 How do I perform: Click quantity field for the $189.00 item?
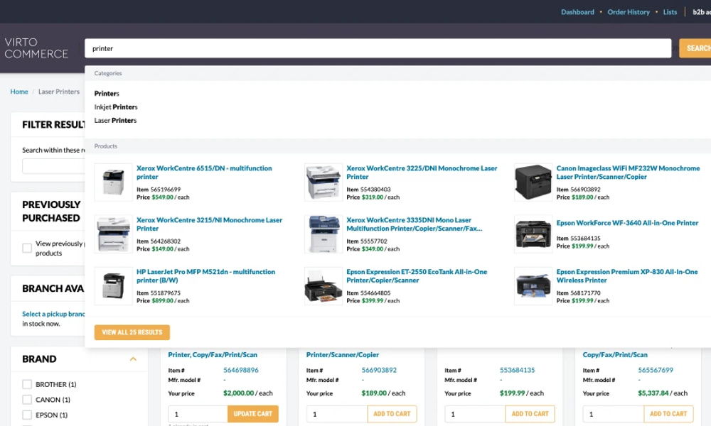pyautogui.click(x=336, y=414)
